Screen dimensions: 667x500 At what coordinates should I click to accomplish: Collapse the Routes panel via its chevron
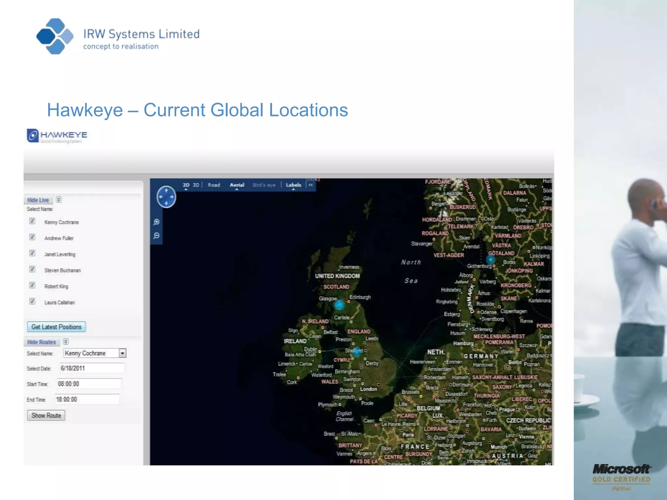(66, 342)
